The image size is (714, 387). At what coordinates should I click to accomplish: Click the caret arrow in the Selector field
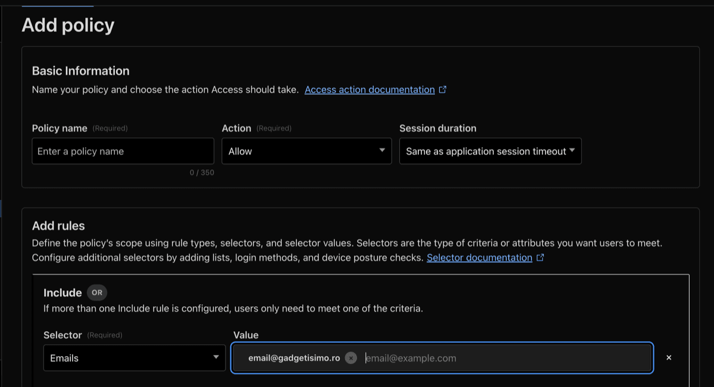tap(216, 357)
